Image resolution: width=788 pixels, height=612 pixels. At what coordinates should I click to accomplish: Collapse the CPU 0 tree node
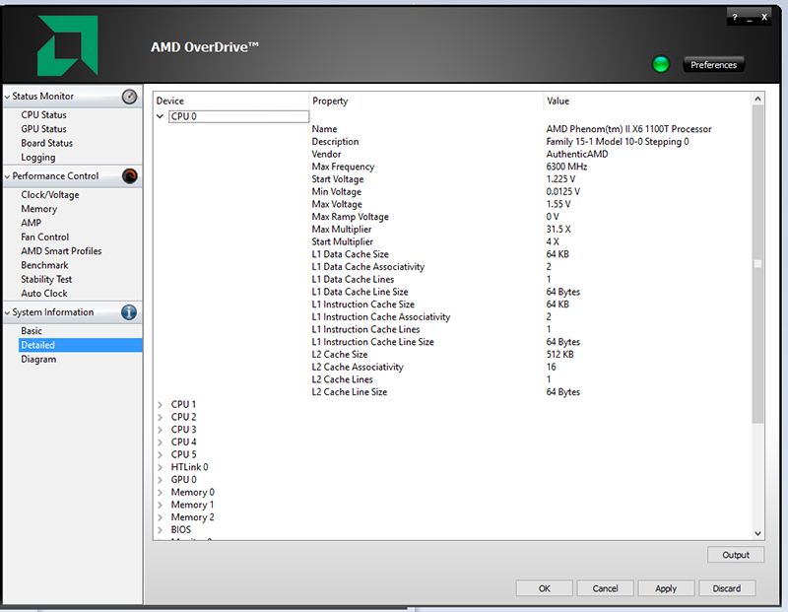161,116
